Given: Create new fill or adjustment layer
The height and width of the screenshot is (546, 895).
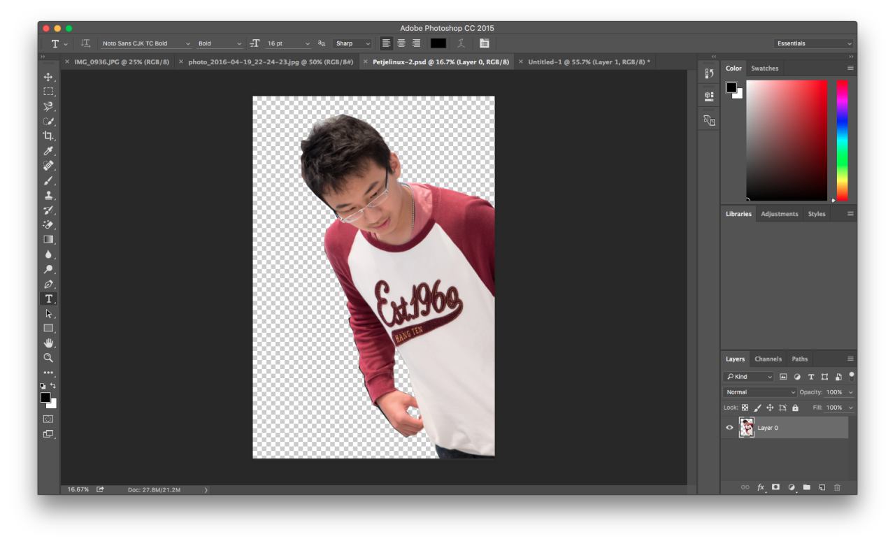Looking at the screenshot, I should coord(791,487).
